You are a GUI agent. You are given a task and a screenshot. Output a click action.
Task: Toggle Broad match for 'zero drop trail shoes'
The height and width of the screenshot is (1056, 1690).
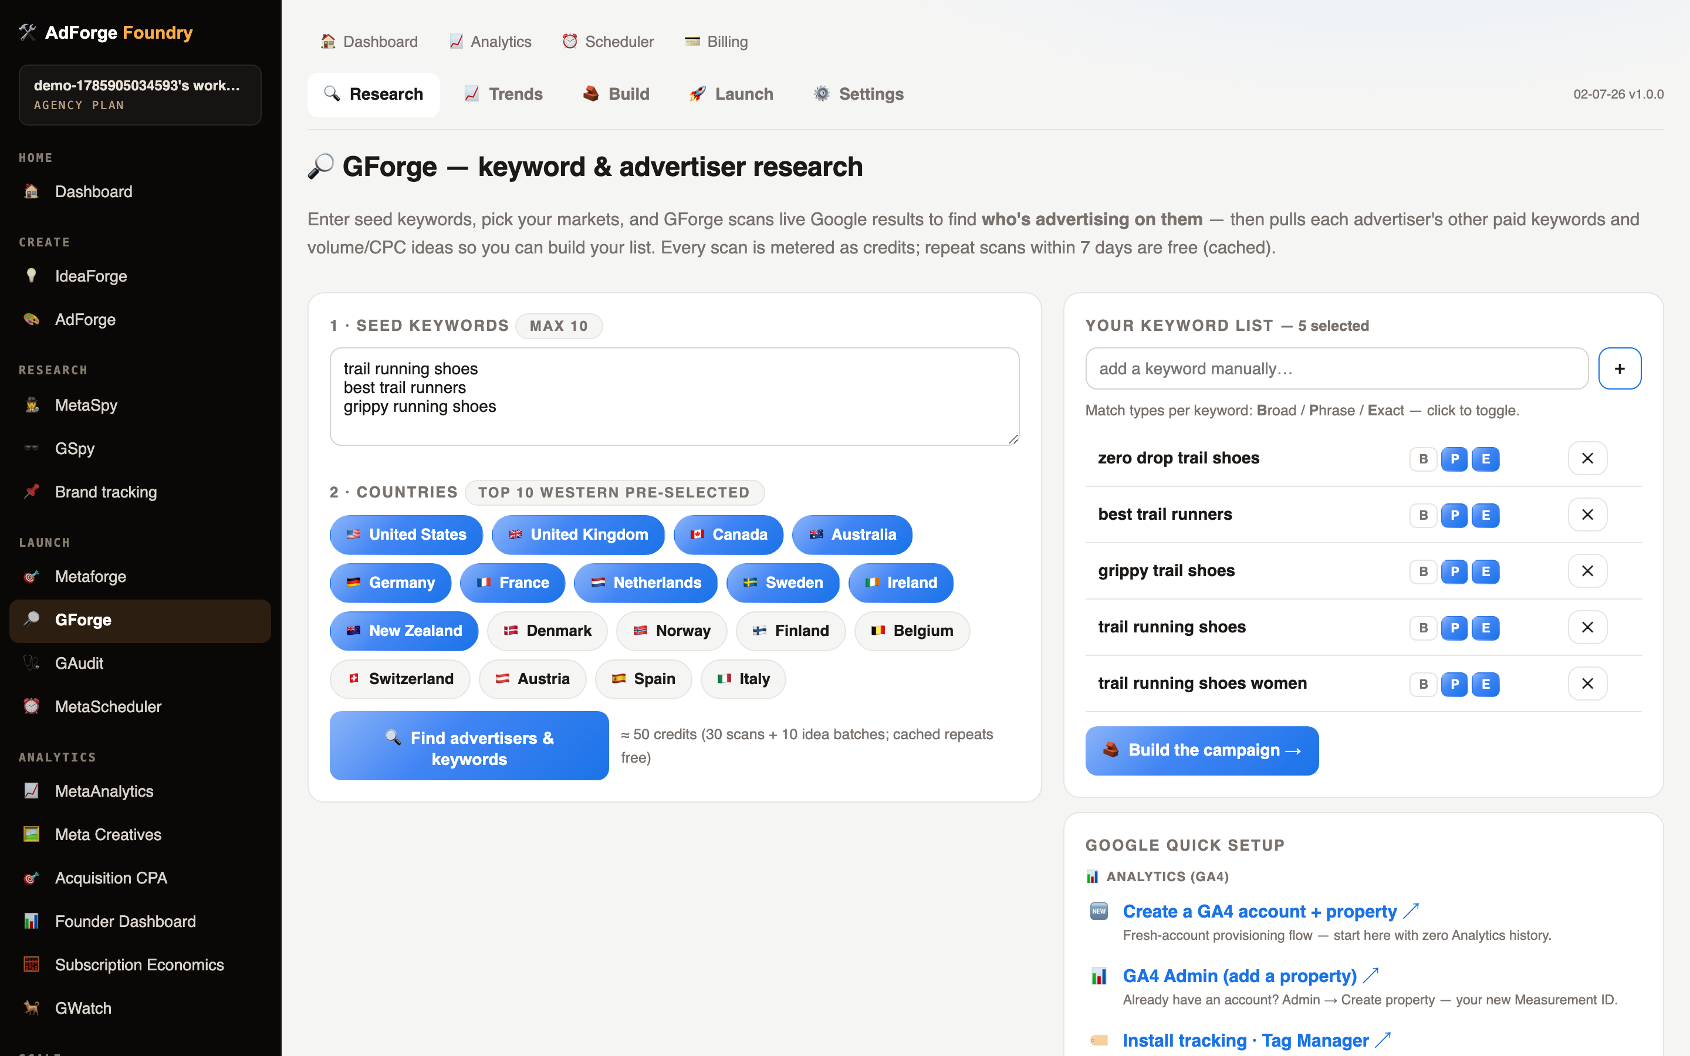[1423, 459]
